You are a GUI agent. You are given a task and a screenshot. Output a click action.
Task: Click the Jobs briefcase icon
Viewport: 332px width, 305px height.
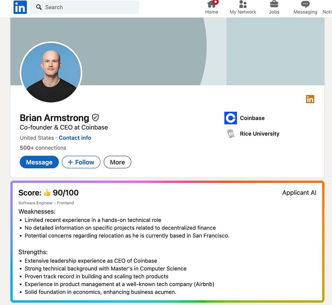click(274, 4)
